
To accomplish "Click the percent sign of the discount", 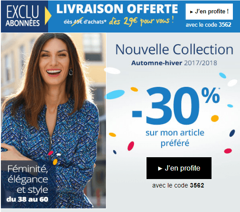I will click(211, 95).
